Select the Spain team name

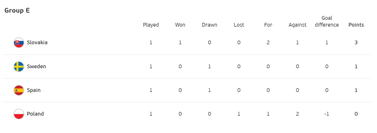34,90
